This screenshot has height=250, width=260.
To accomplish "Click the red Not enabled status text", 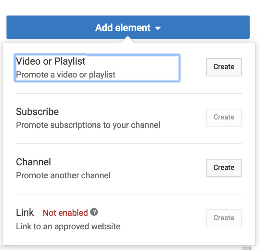I will point(65,213).
